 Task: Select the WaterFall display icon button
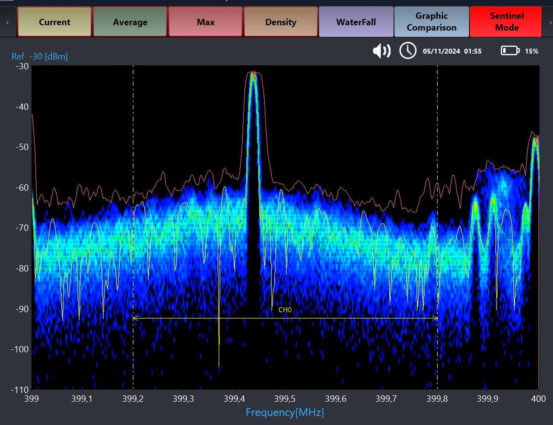point(356,22)
